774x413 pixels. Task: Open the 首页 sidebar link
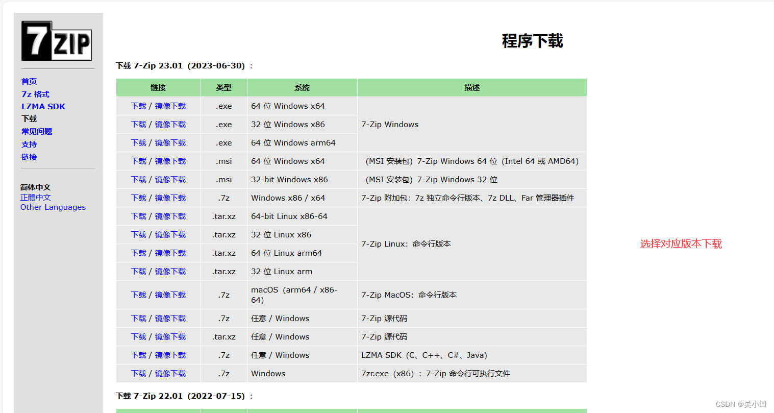(29, 81)
